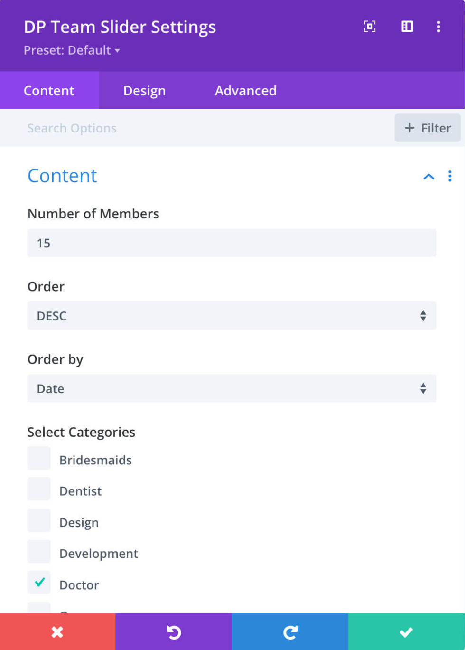The width and height of the screenshot is (465, 650).
Task: Open the Content section three-dot menu
Action: [x=449, y=176]
